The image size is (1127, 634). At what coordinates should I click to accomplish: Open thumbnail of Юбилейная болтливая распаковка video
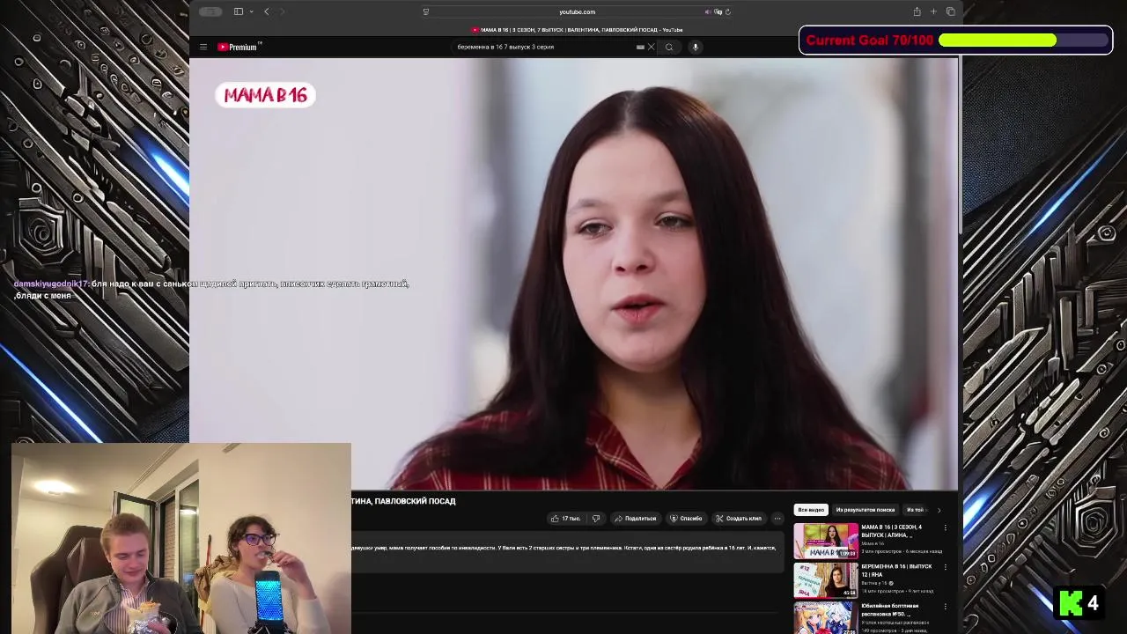click(x=826, y=618)
